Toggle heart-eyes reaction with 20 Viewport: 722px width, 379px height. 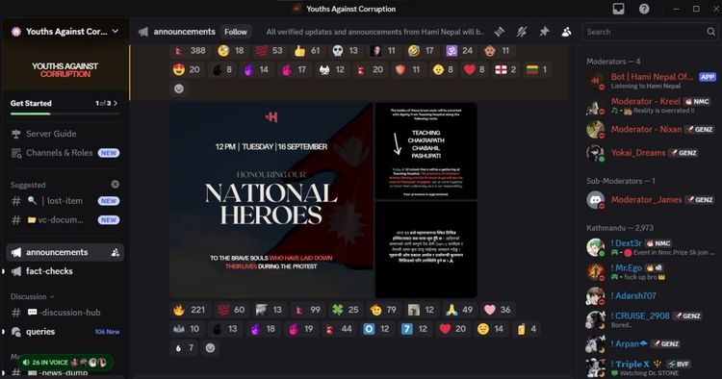[x=187, y=69]
